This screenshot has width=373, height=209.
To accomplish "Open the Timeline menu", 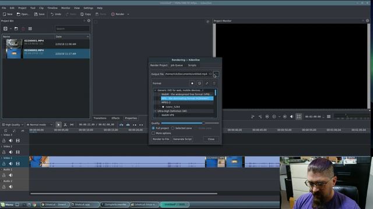I will click(52, 8).
